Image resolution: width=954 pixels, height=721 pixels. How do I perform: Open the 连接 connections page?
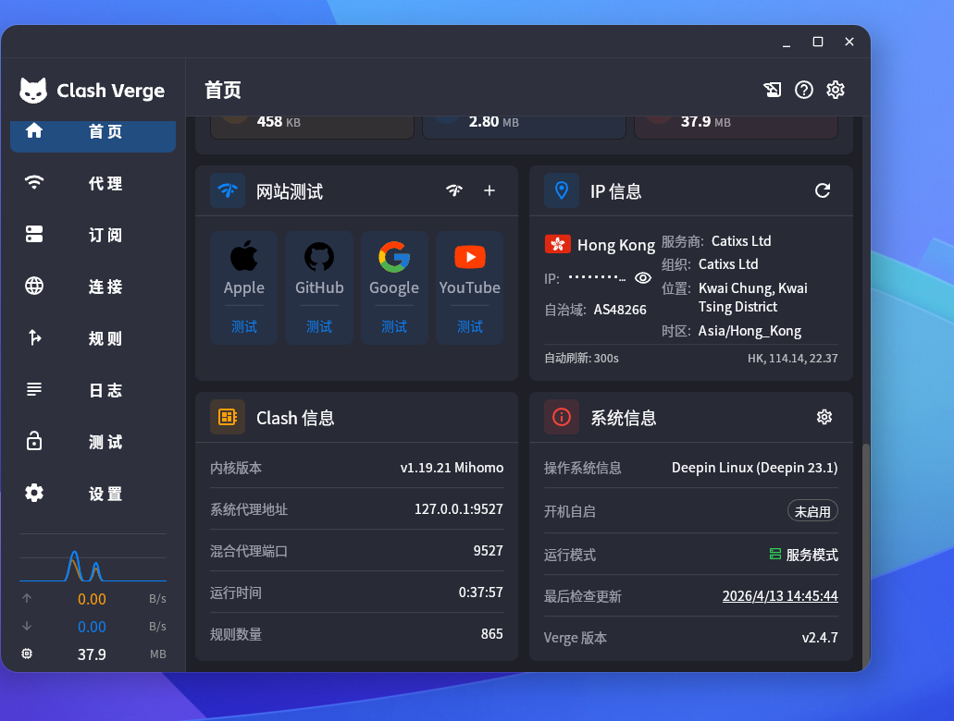pos(93,287)
